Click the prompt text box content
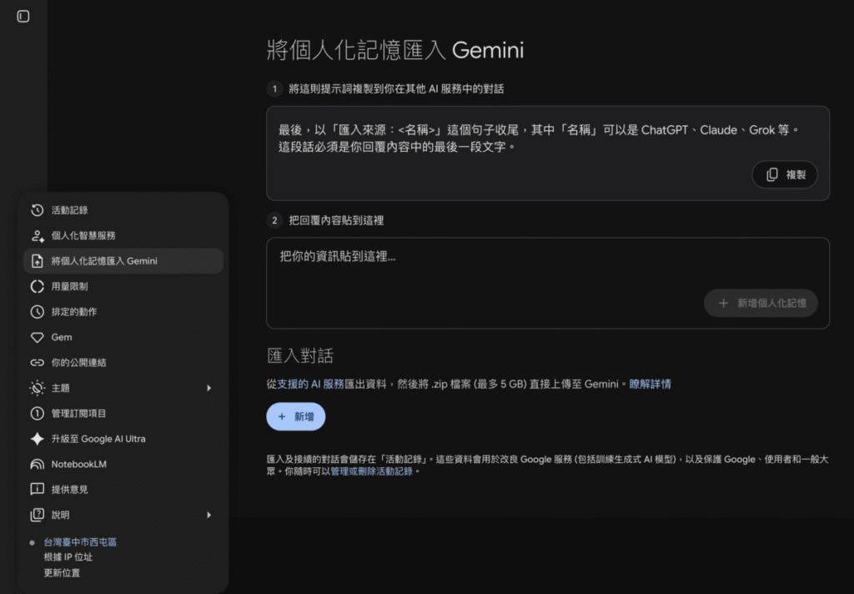 tap(548, 154)
